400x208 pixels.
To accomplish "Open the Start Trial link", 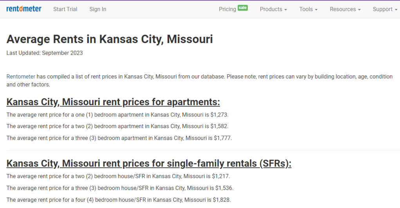I will [x=65, y=9].
